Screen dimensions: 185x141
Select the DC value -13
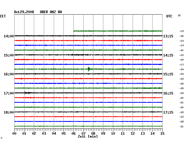point(182,65)
